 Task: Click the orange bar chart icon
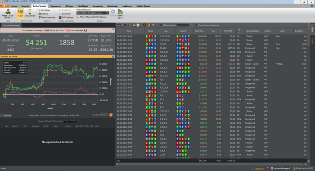tap(149, 25)
